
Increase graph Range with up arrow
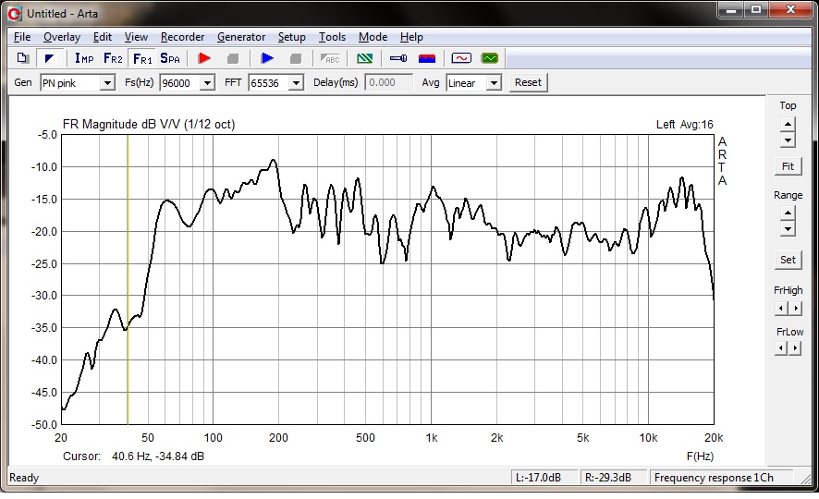788,213
